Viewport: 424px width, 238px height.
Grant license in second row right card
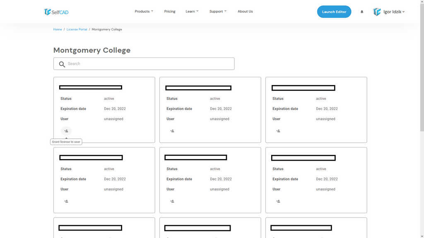[278, 201]
